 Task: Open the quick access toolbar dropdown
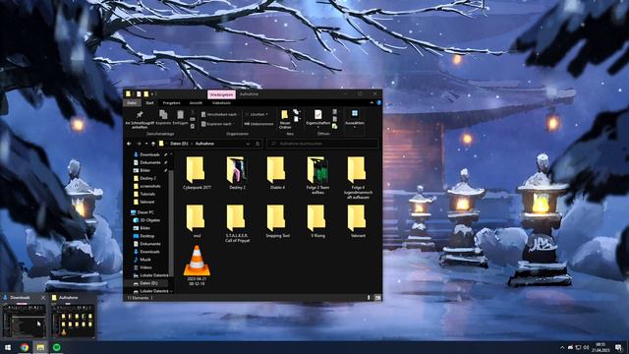tap(152, 94)
